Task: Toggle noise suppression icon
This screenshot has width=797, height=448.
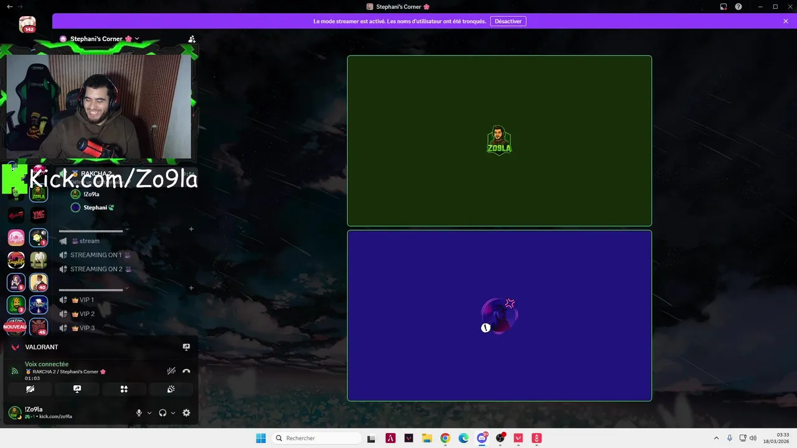Action: 171,371
